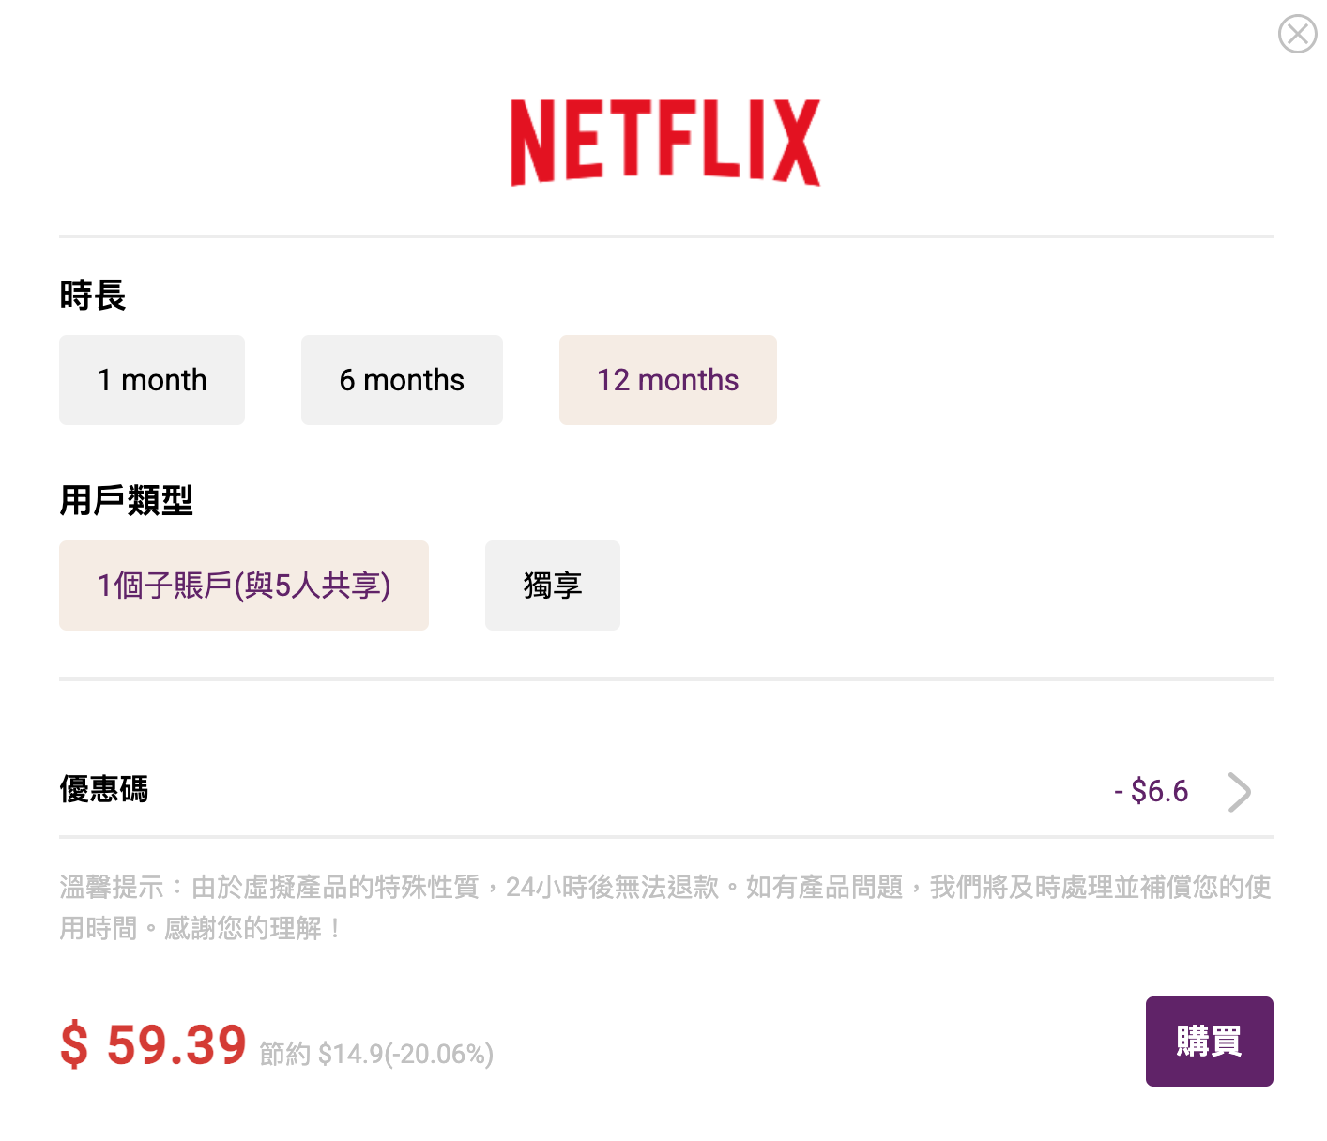Viewport: 1327px width, 1141px height.
Task: Select 1個子賬戶(與5人共享) user type
Action: click(x=244, y=586)
